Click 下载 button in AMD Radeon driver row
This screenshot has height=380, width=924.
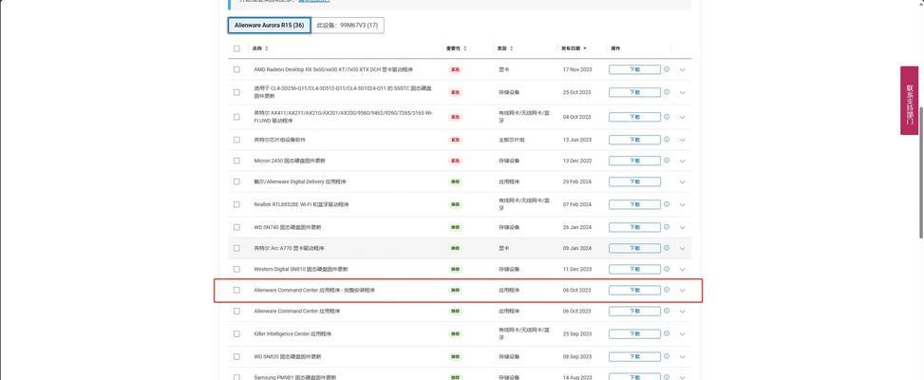pyautogui.click(x=634, y=69)
